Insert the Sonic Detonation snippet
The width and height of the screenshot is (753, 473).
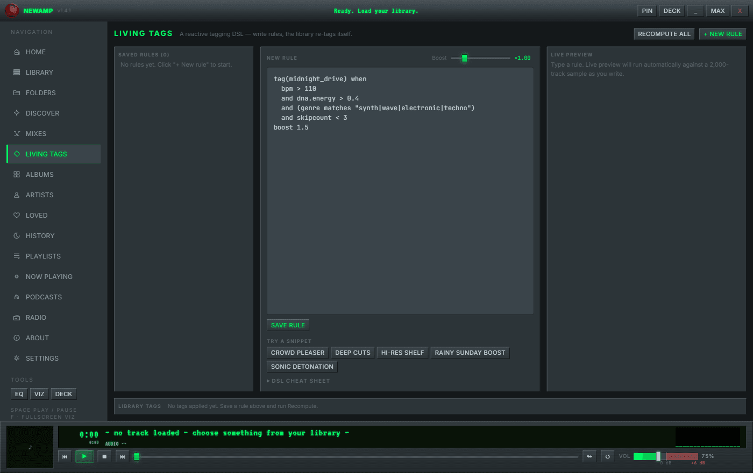(x=302, y=367)
